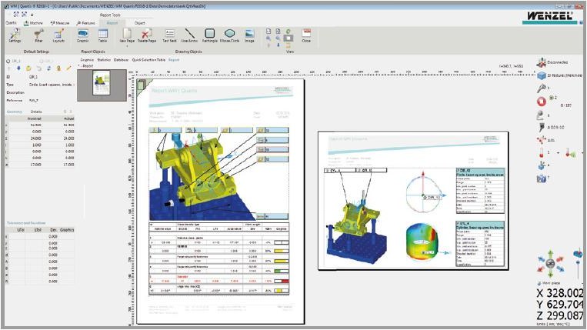Viewport: 587px width, 330px height.
Task: Click the joystick axis direction control
Action: [x=550, y=263]
